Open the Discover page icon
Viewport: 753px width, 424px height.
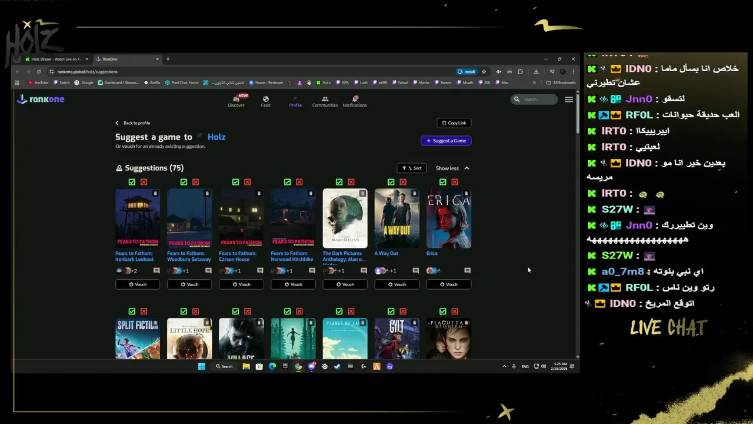click(x=236, y=99)
